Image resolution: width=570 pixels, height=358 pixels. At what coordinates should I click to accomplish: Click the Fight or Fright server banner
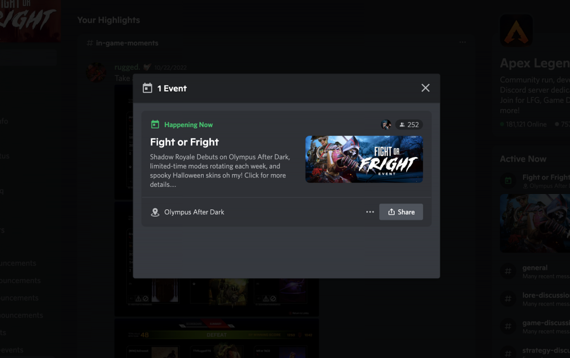pos(30,21)
